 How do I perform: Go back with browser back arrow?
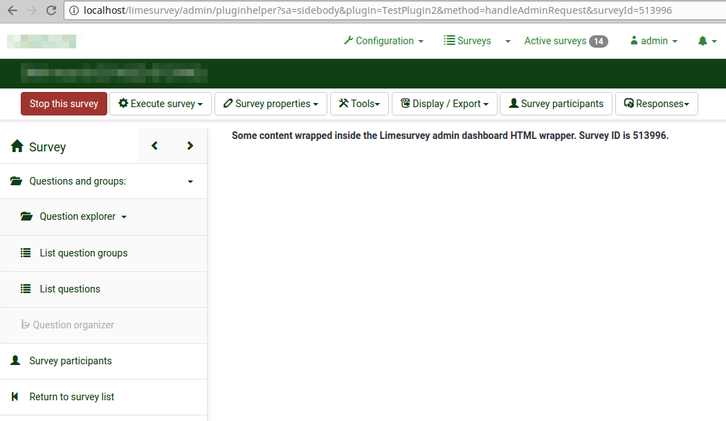pyautogui.click(x=12, y=10)
